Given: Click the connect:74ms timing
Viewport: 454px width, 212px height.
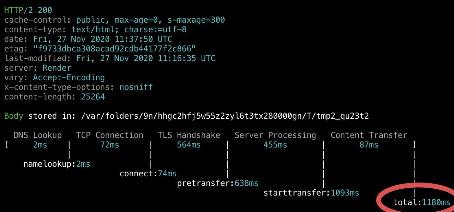Looking at the screenshot, I should [148, 174].
